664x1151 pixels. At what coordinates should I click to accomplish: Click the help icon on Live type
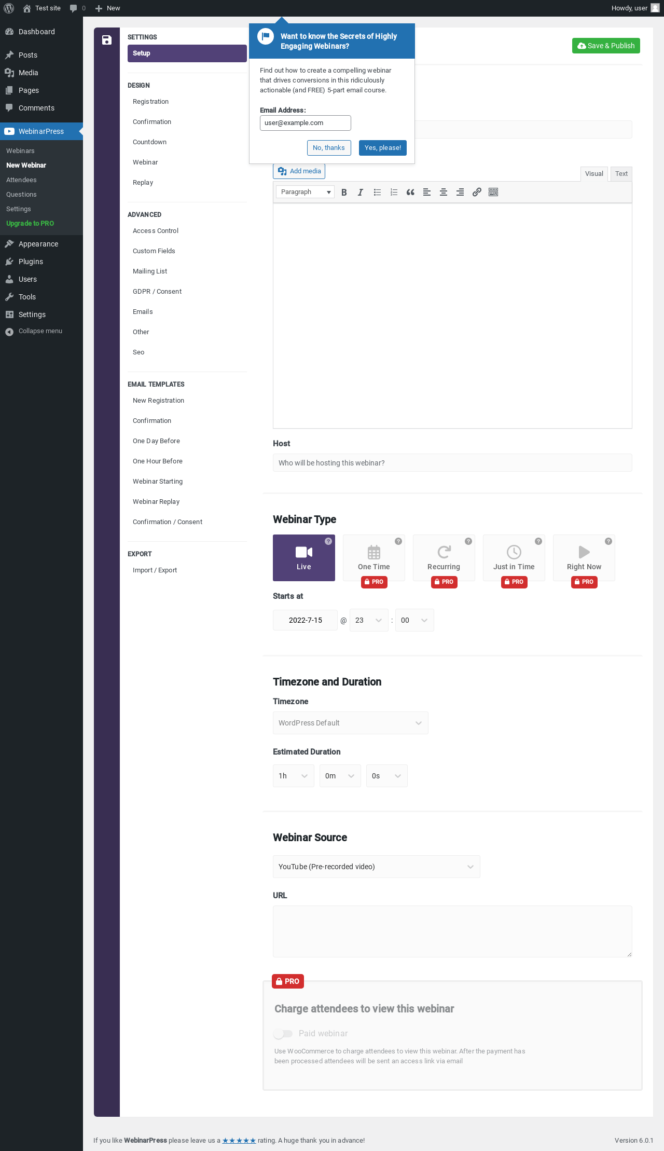pyautogui.click(x=328, y=541)
